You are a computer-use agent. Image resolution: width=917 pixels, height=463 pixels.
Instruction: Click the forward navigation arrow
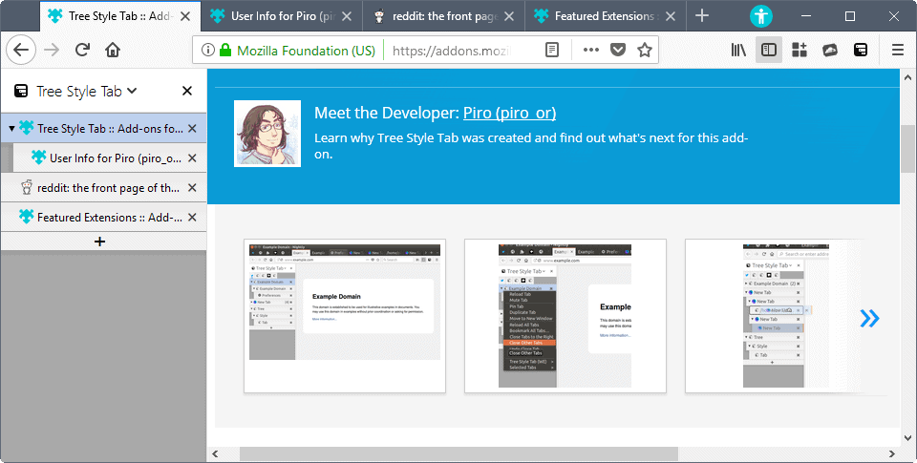(52, 51)
